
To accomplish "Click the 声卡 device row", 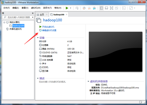I will pos(61,64).
